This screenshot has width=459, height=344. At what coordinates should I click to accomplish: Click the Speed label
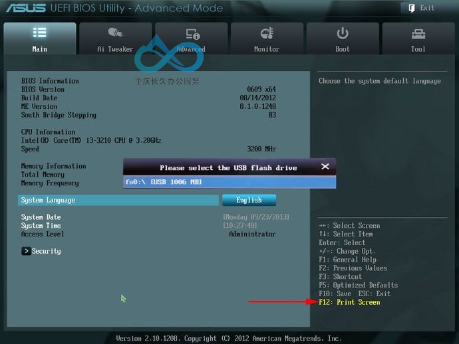click(30, 149)
